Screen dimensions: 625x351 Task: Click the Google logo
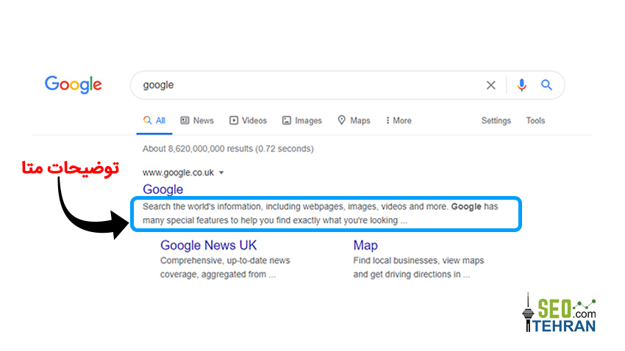pos(73,84)
